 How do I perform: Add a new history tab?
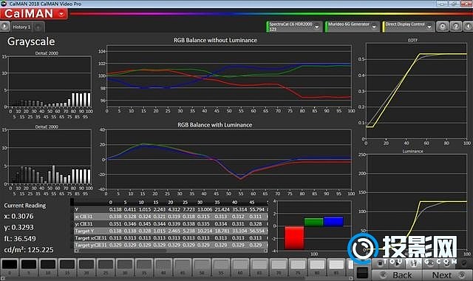tap(38, 27)
